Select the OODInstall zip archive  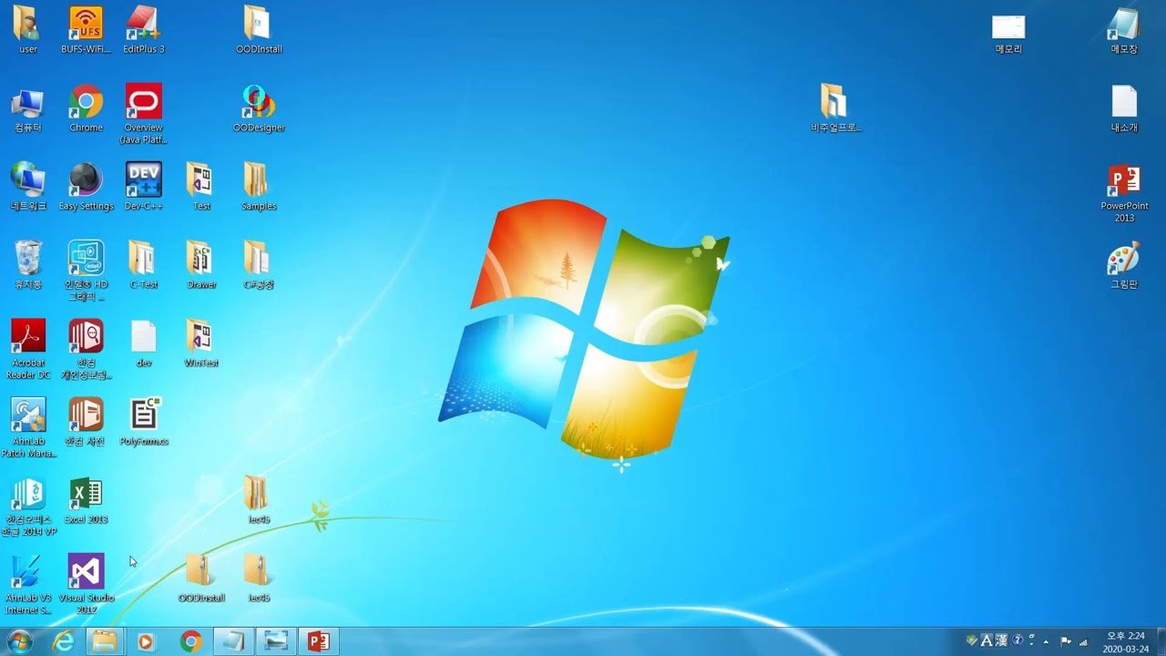pyautogui.click(x=201, y=579)
